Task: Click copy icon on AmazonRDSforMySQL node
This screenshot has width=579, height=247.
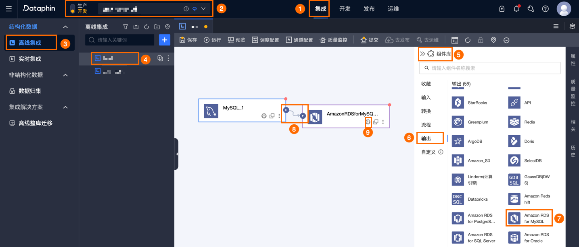Action: (x=376, y=122)
